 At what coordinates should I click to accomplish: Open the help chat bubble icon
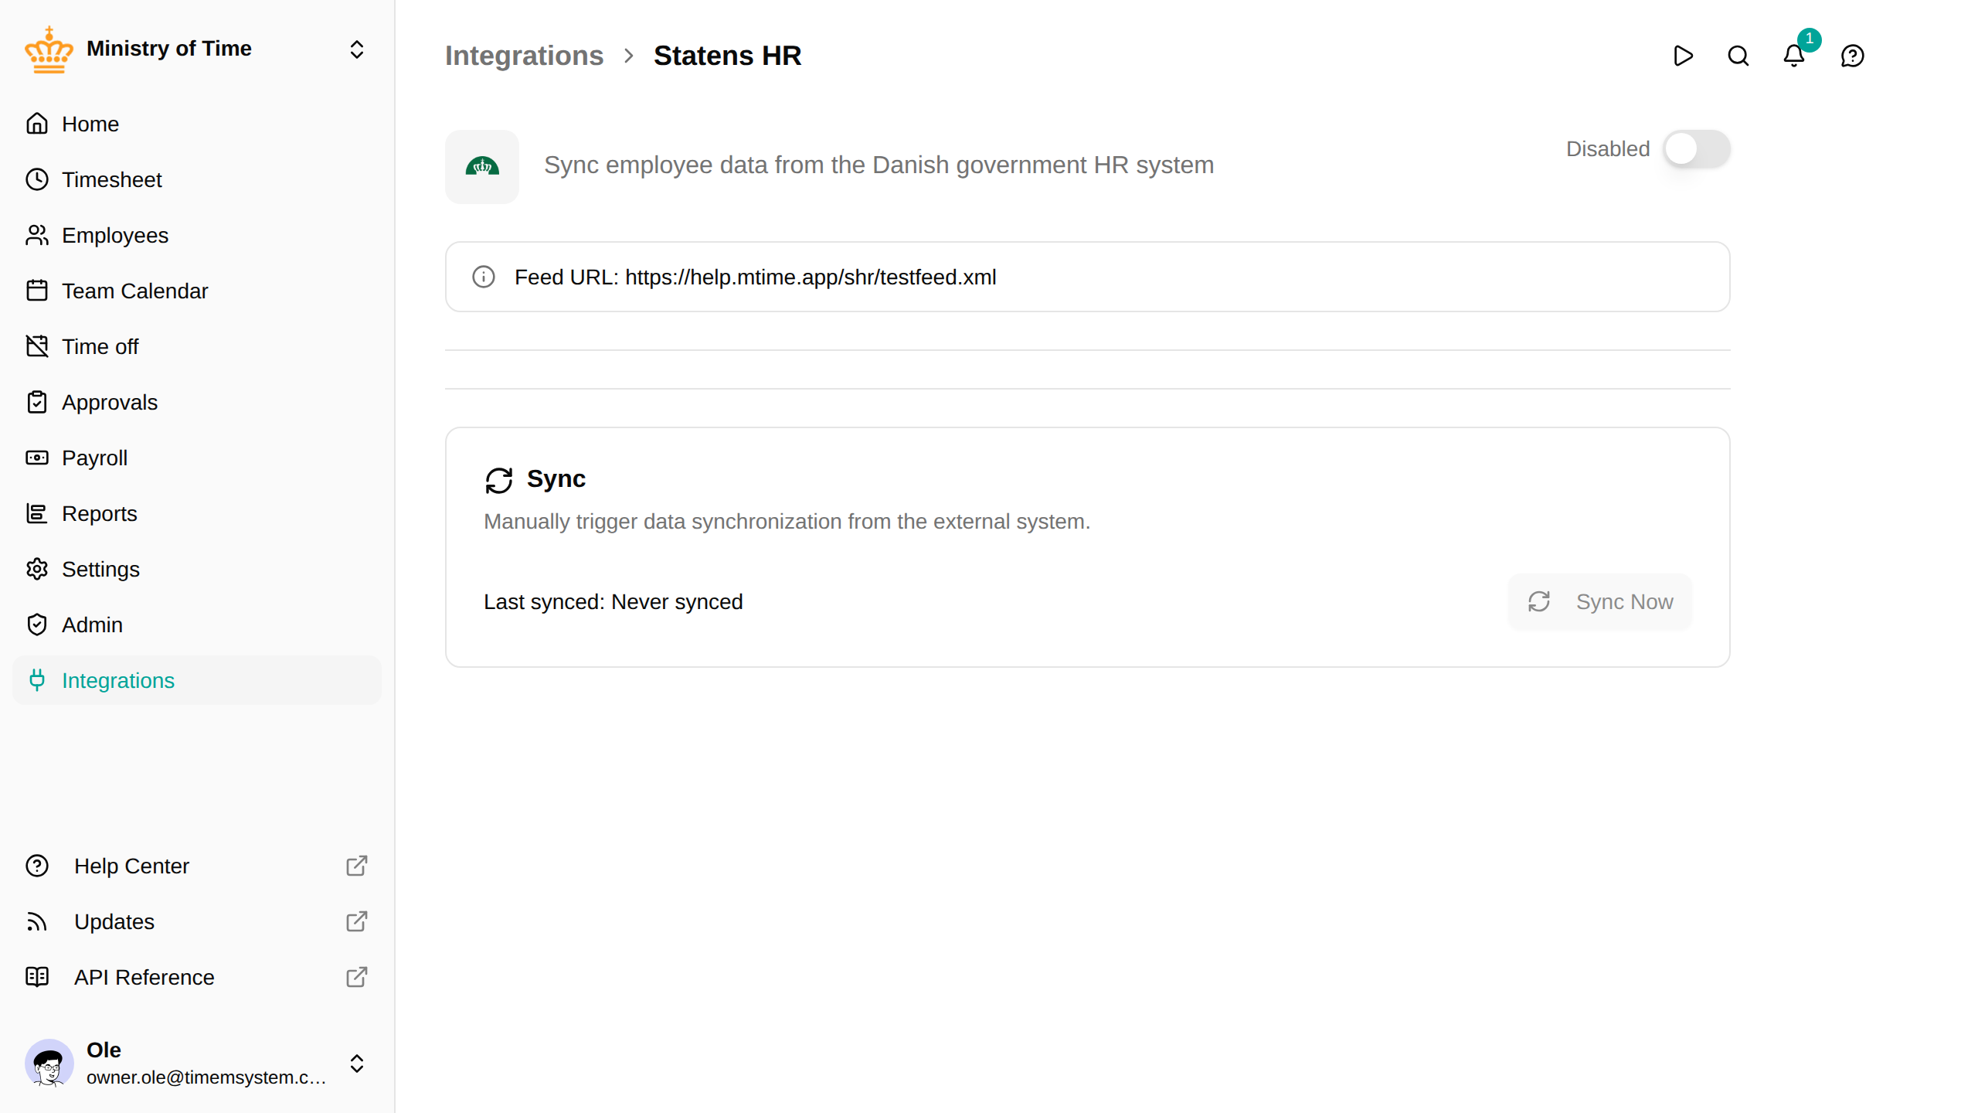pos(1853,56)
